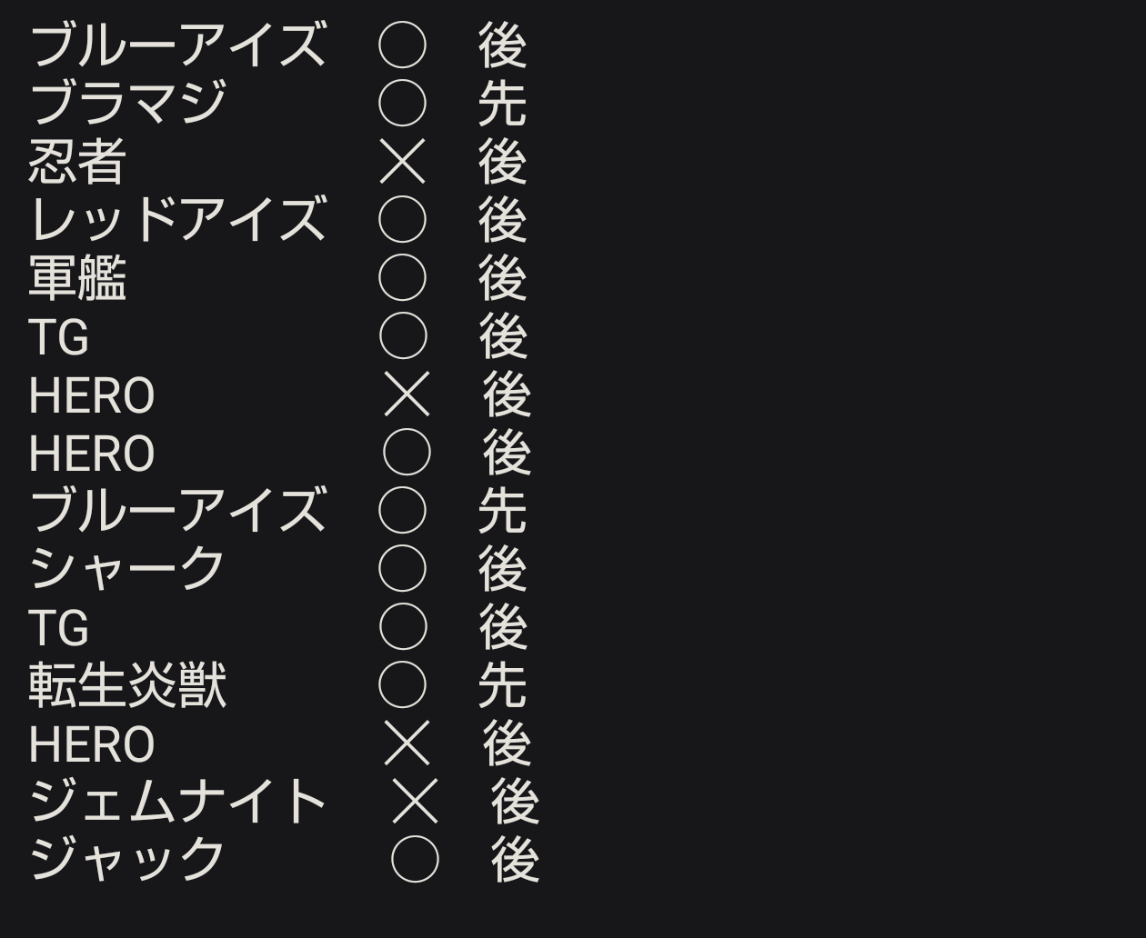This screenshot has height=938, width=1146.
Task: Click on the 軍艦 entry
Action: tap(77, 278)
